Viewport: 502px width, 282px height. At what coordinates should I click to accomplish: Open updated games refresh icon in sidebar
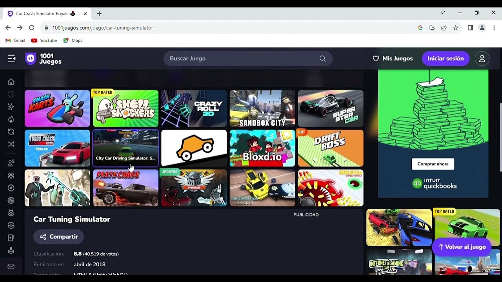[x=11, y=132]
